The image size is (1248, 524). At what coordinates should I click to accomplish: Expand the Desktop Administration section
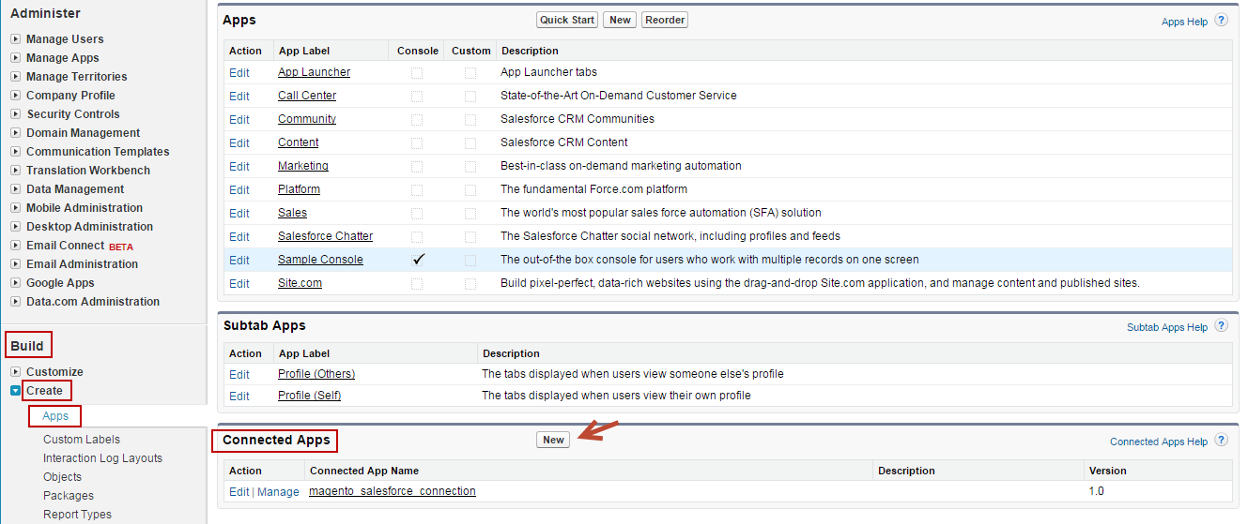coord(16,227)
